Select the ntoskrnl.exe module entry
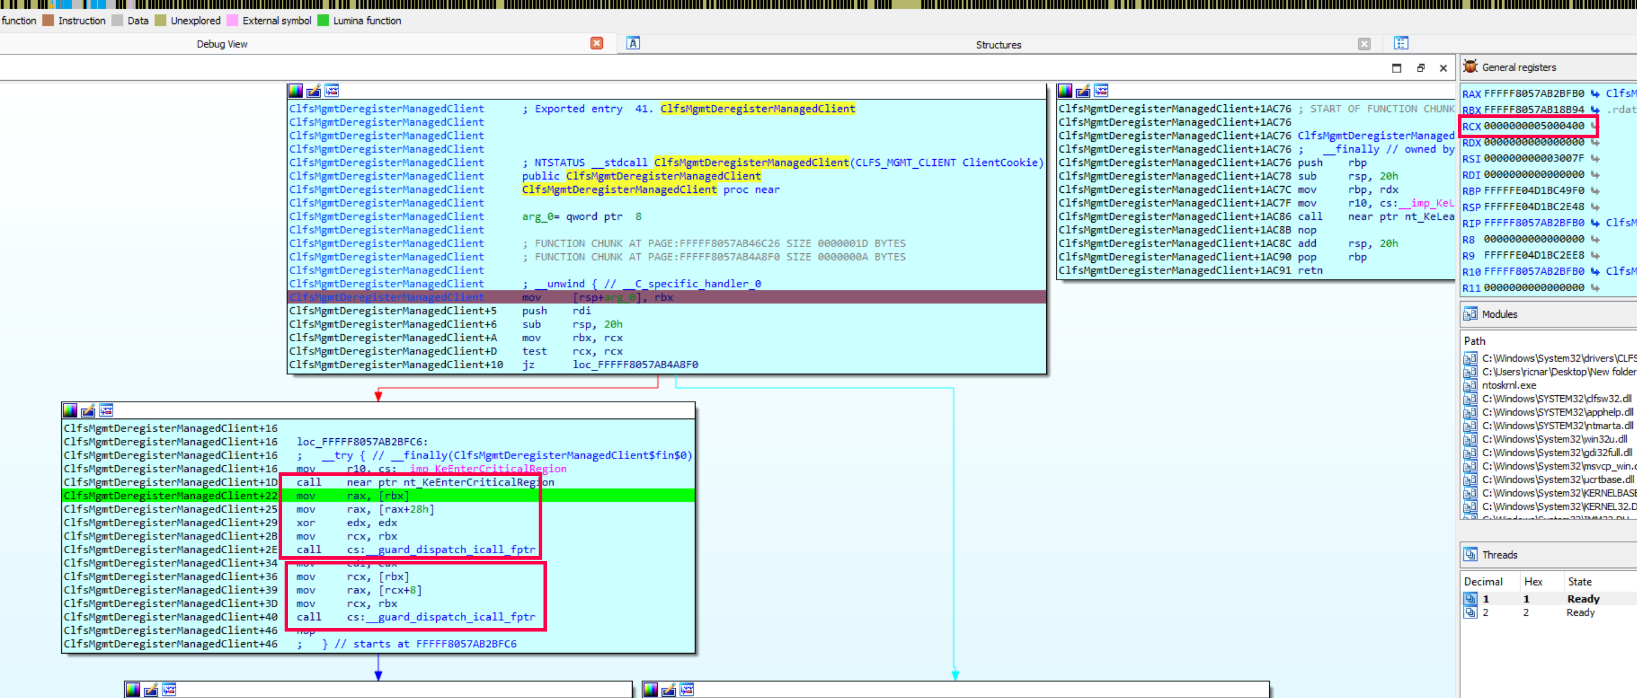The width and height of the screenshot is (1637, 698). pos(1509,386)
